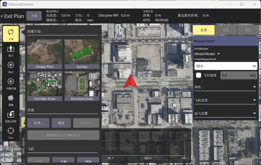
Task: Choose the Corridor Scan template
Action: [x=45, y=86]
